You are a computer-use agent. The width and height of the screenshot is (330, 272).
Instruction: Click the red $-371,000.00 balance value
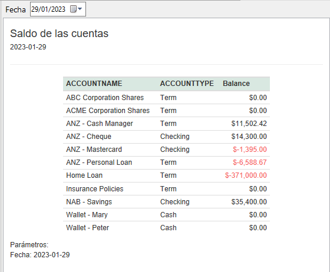(x=246, y=175)
